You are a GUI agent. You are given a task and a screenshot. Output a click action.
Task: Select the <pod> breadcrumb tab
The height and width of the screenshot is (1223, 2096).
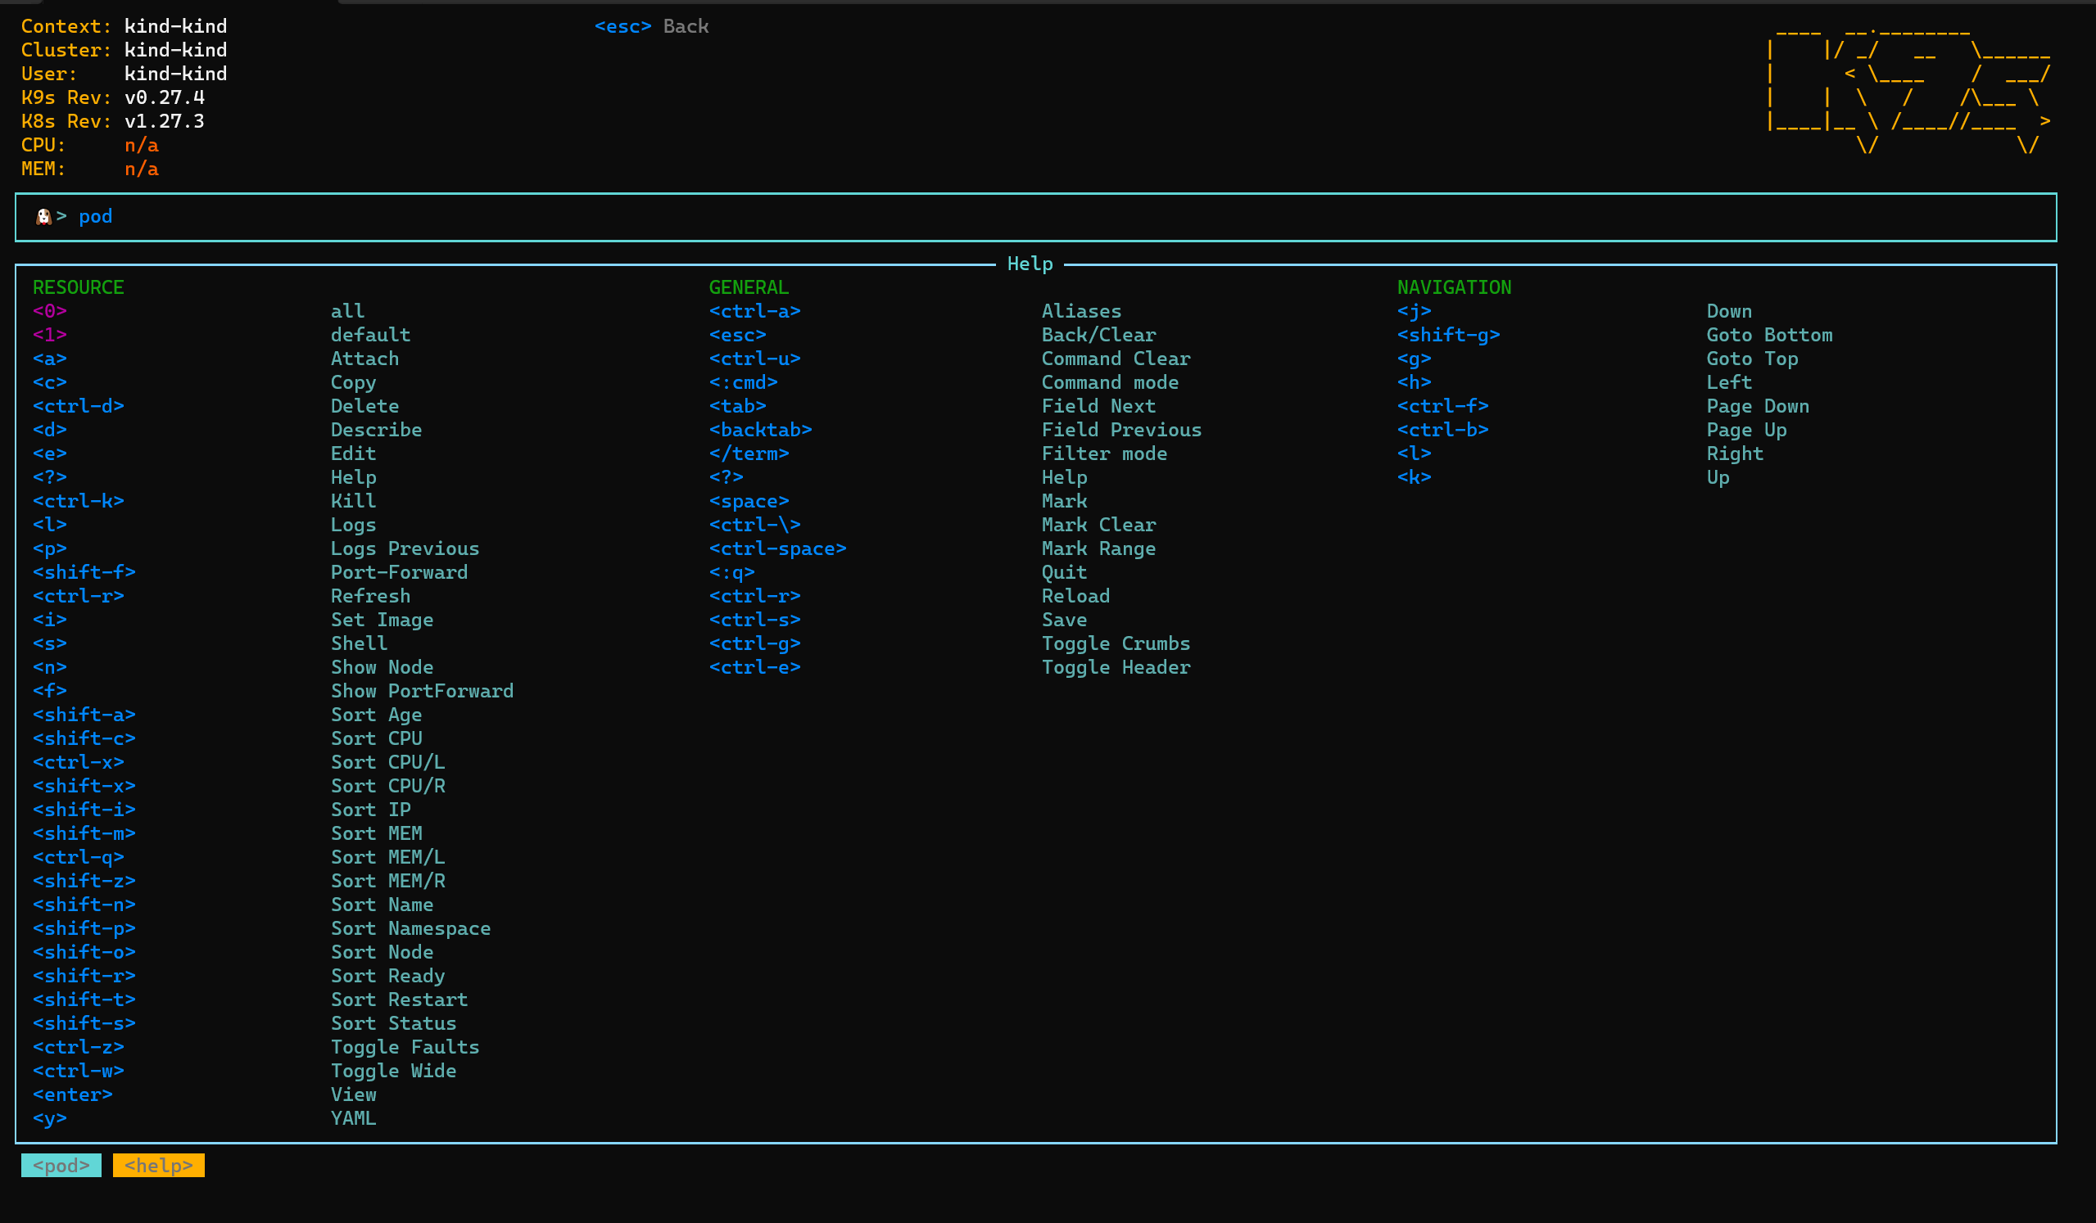(x=61, y=1166)
